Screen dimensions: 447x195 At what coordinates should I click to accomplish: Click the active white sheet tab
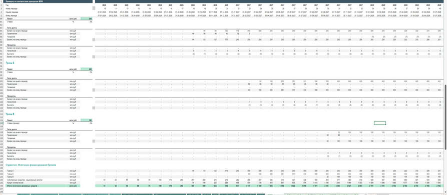click(x=274, y=194)
